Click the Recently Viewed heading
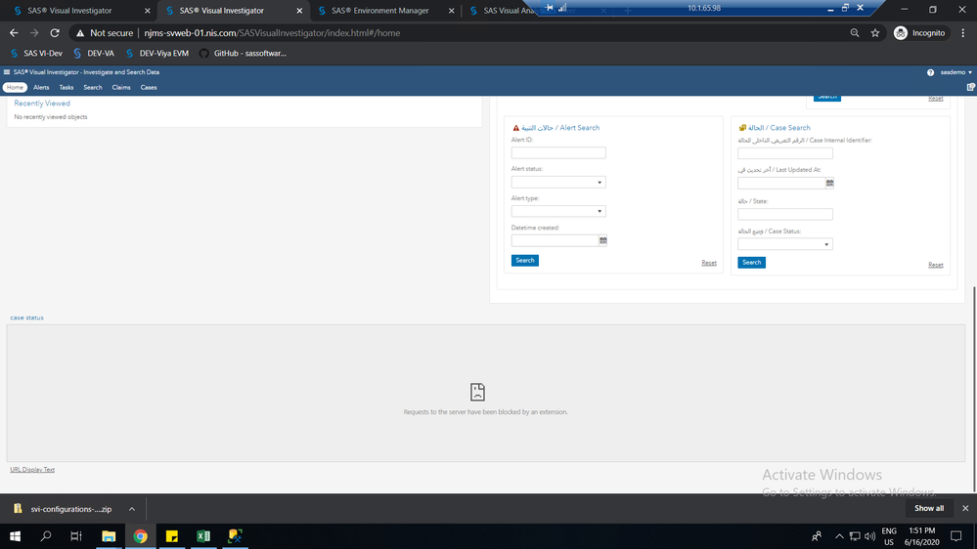Viewport: 977px width, 549px height. coord(42,104)
